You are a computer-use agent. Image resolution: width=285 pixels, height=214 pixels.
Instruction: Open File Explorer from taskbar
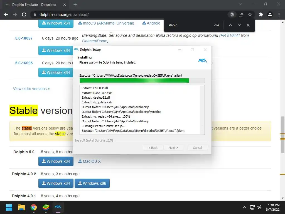pyautogui.click(x=21, y=207)
